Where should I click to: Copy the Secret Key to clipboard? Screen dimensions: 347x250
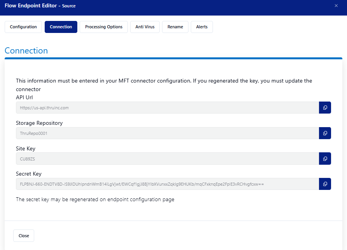tap(325, 184)
